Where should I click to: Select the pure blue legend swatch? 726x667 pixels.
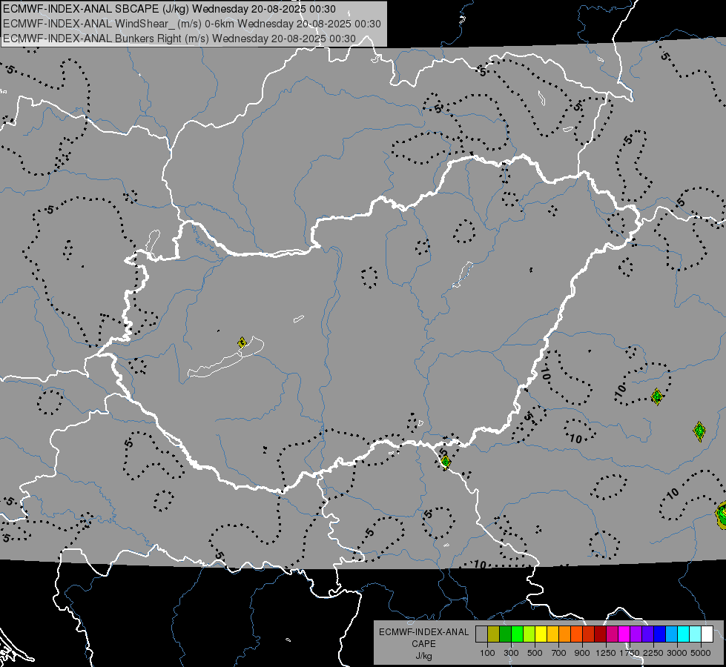(660, 634)
